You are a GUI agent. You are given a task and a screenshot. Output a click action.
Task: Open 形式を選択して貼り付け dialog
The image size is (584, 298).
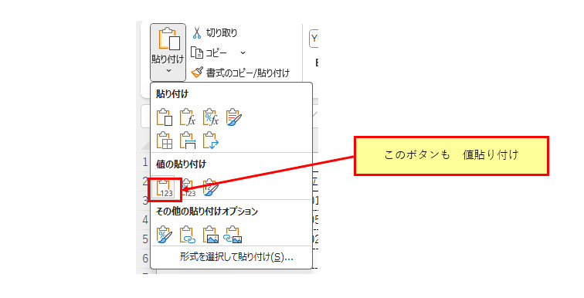pos(236,257)
